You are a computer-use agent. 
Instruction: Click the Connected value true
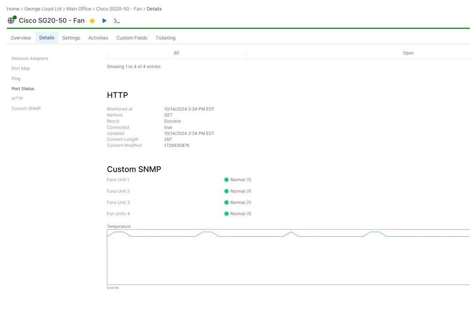point(168,128)
